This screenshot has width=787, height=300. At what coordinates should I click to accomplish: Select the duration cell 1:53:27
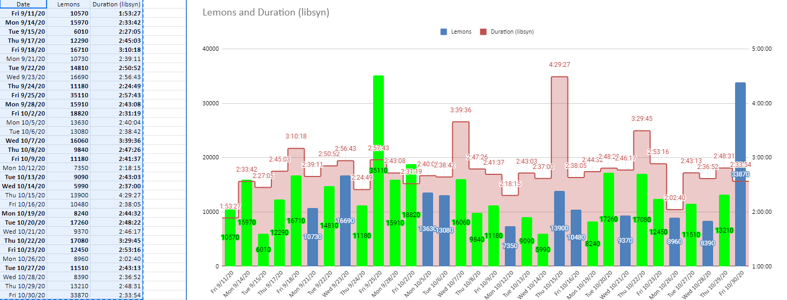click(x=116, y=13)
